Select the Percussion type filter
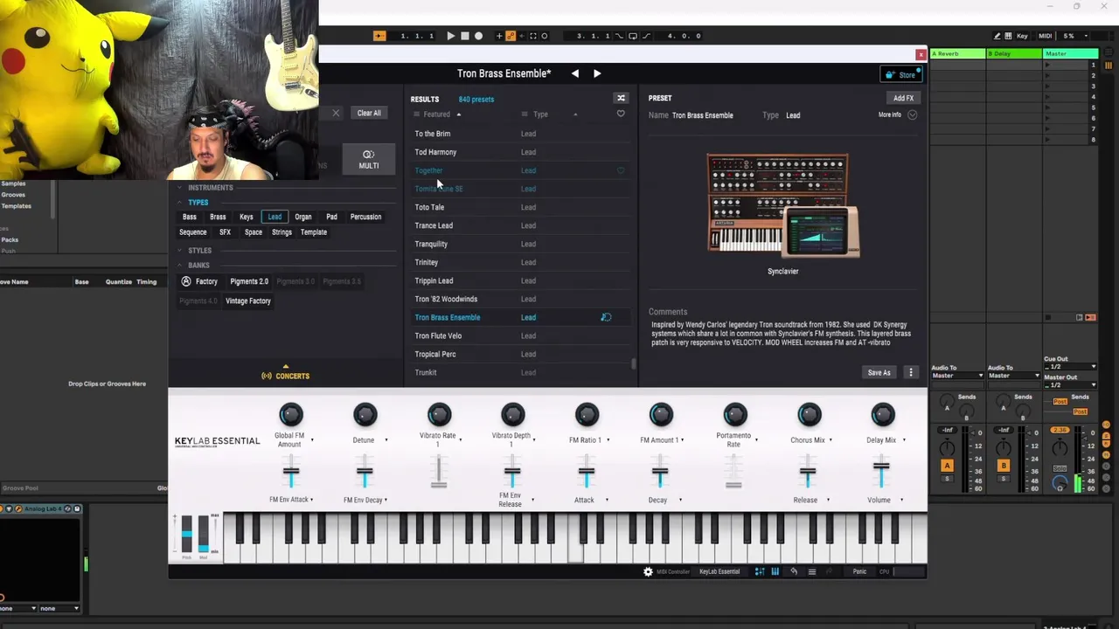Image resolution: width=1119 pixels, height=629 pixels. pyautogui.click(x=365, y=217)
